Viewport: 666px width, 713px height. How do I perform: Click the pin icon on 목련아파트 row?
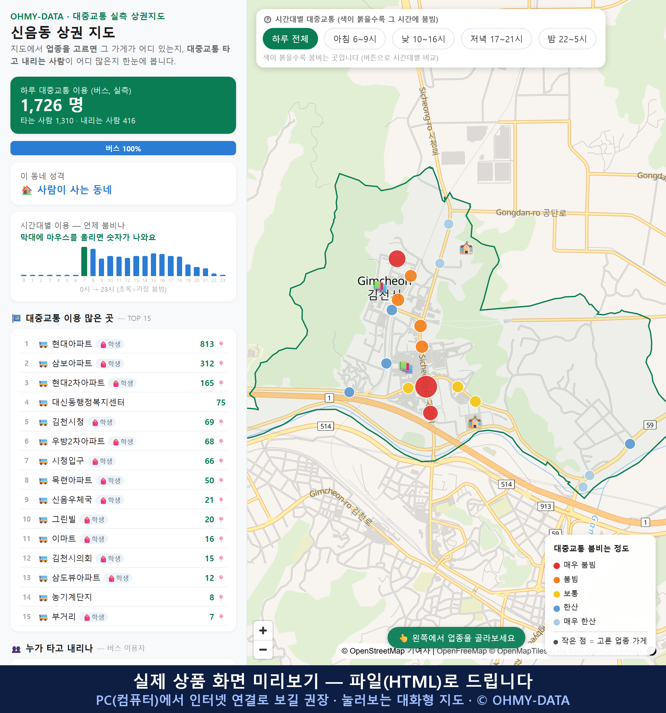221,481
